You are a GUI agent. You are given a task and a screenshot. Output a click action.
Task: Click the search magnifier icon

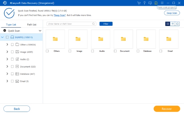click(x=94, y=24)
